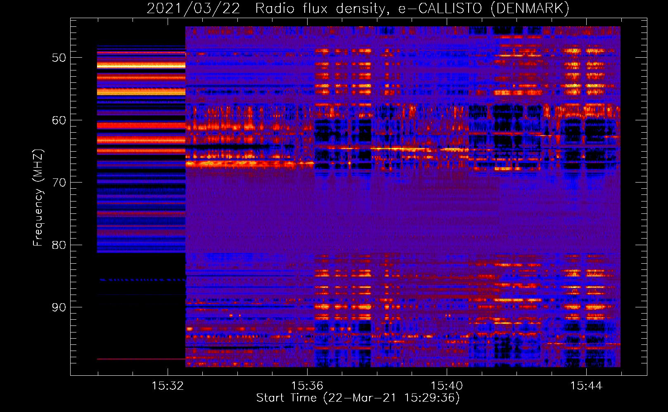Click the 15:32 time tick label
Viewport: 668px width, 412px height.
coord(168,386)
